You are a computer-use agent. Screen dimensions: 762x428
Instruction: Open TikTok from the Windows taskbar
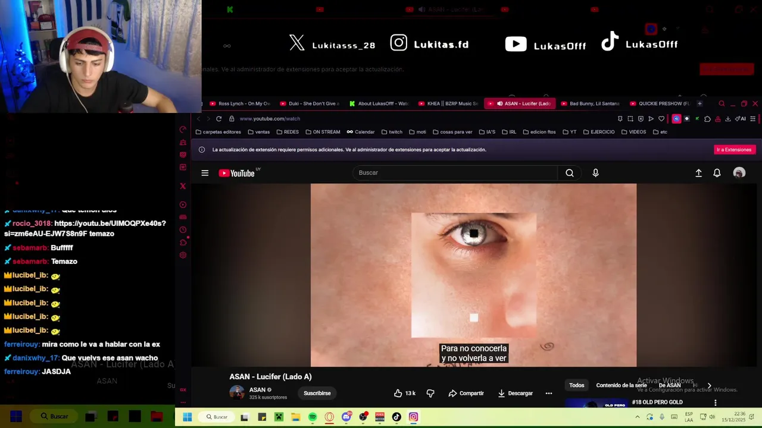pos(396,417)
